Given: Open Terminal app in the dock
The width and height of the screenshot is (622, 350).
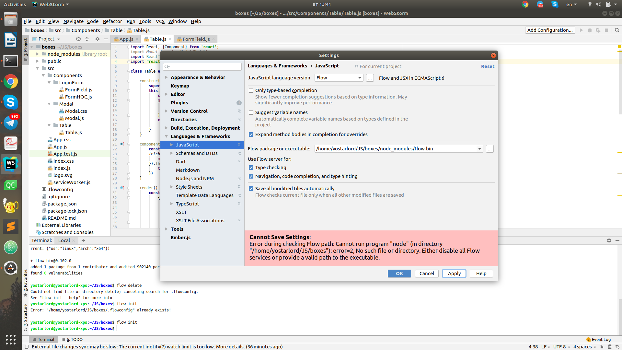Looking at the screenshot, I should (11, 61).
